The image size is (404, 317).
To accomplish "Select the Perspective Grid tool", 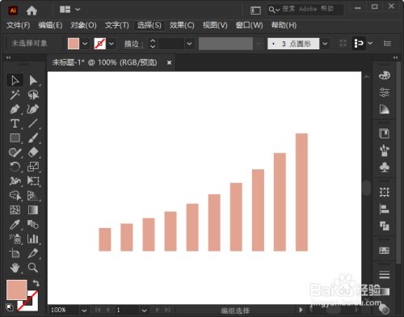I will (33, 196).
